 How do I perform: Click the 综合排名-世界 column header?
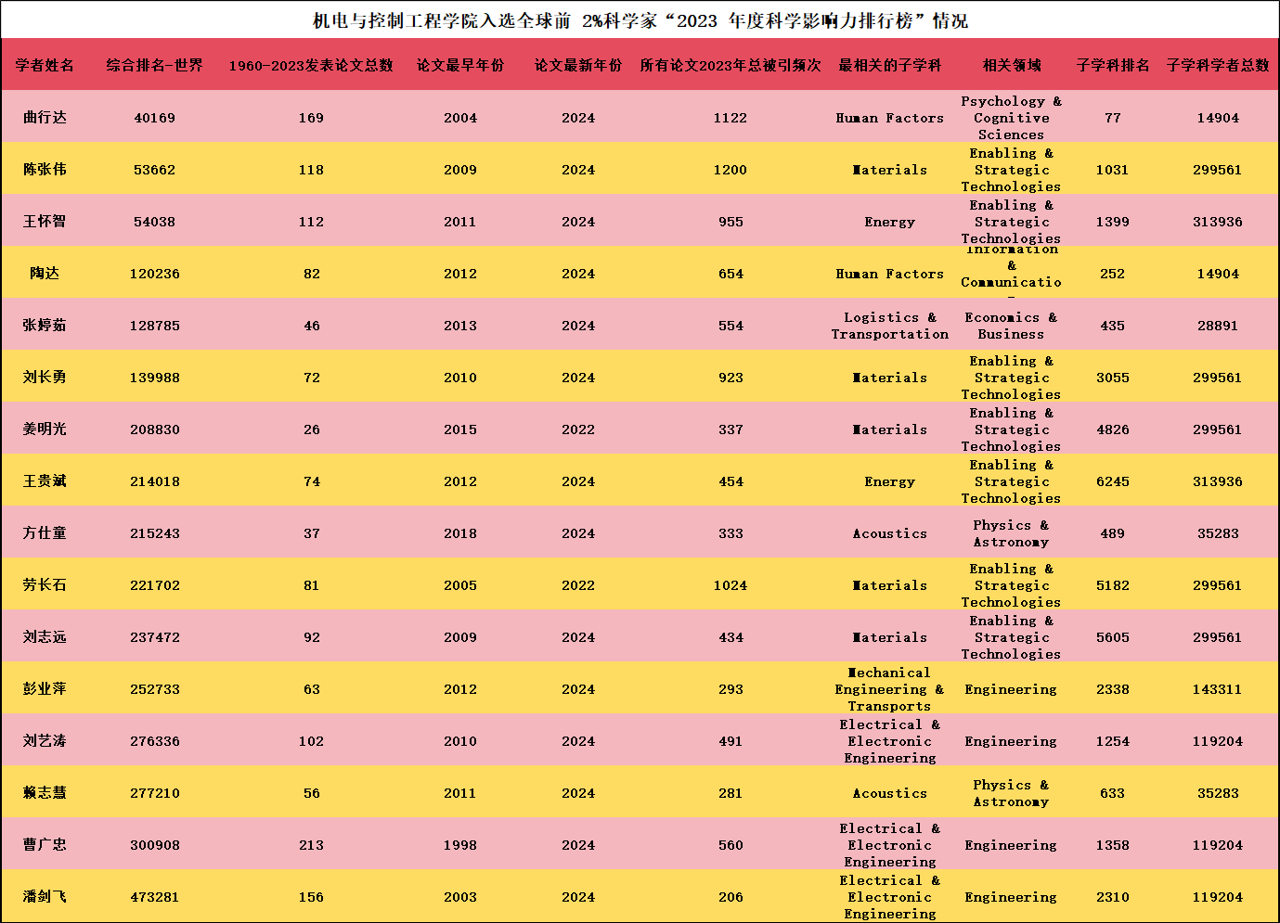click(154, 65)
